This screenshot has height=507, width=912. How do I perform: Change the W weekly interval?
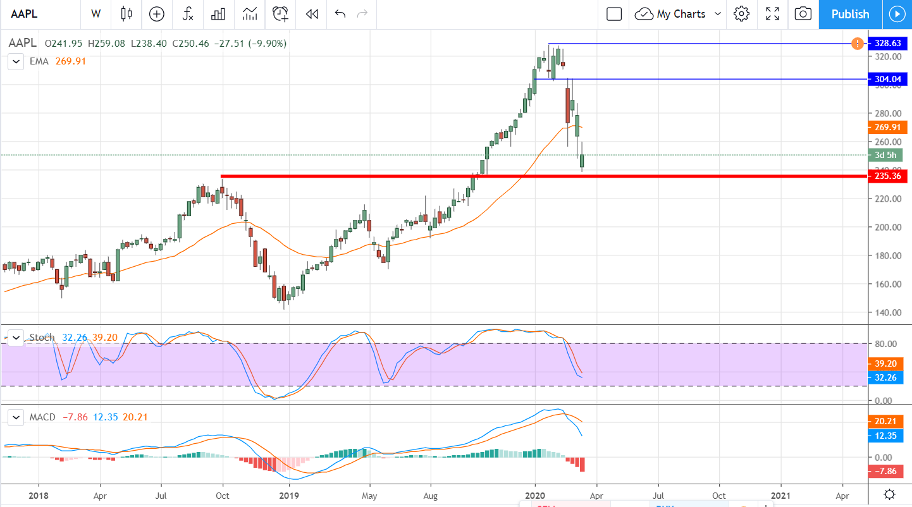(96, 14)
